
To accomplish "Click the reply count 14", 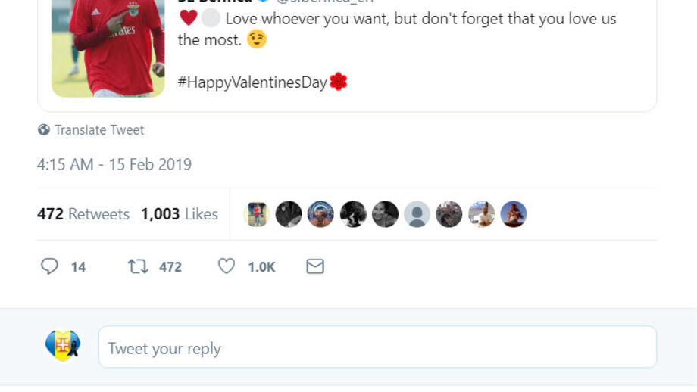I will pyautogui.click(x=78, y=266).
